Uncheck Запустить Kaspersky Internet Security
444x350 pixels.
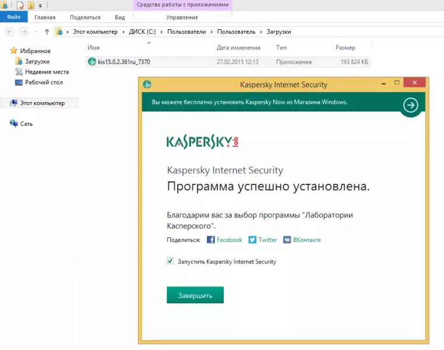point(170,261)
